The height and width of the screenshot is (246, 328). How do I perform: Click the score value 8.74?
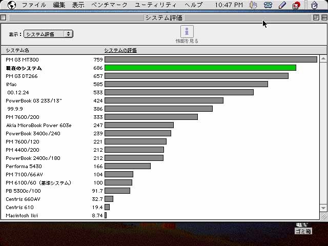pyautogui.click(x=97, y=215)
